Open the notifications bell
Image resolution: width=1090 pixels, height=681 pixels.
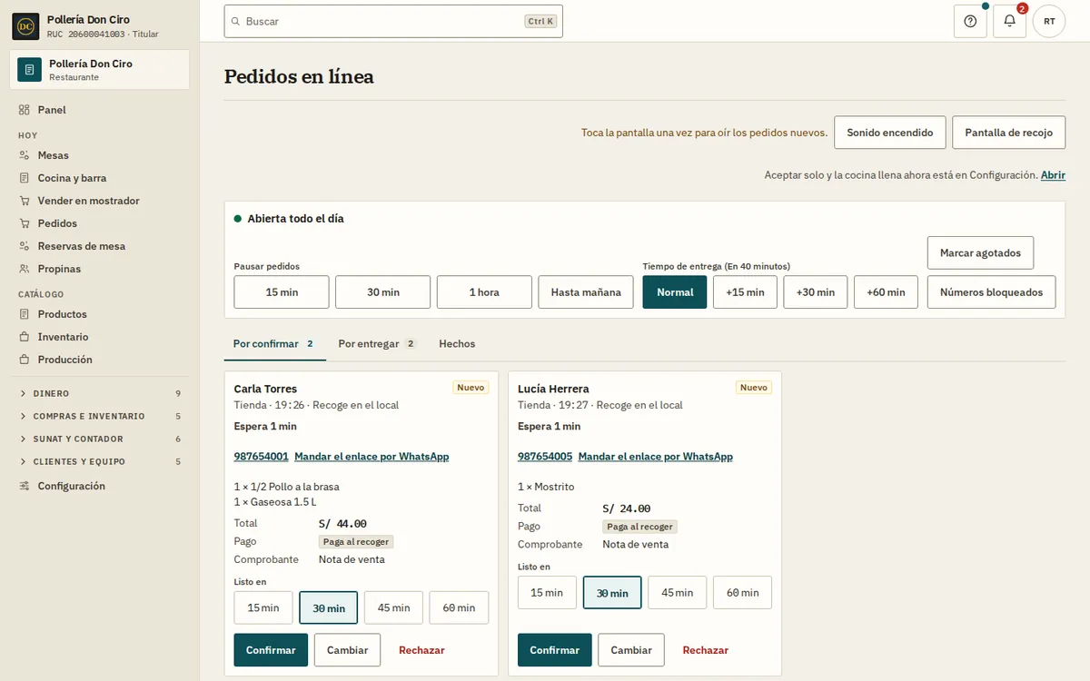(x=1009, y=21)
